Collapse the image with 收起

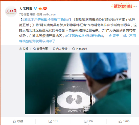[x=24, y=49]
